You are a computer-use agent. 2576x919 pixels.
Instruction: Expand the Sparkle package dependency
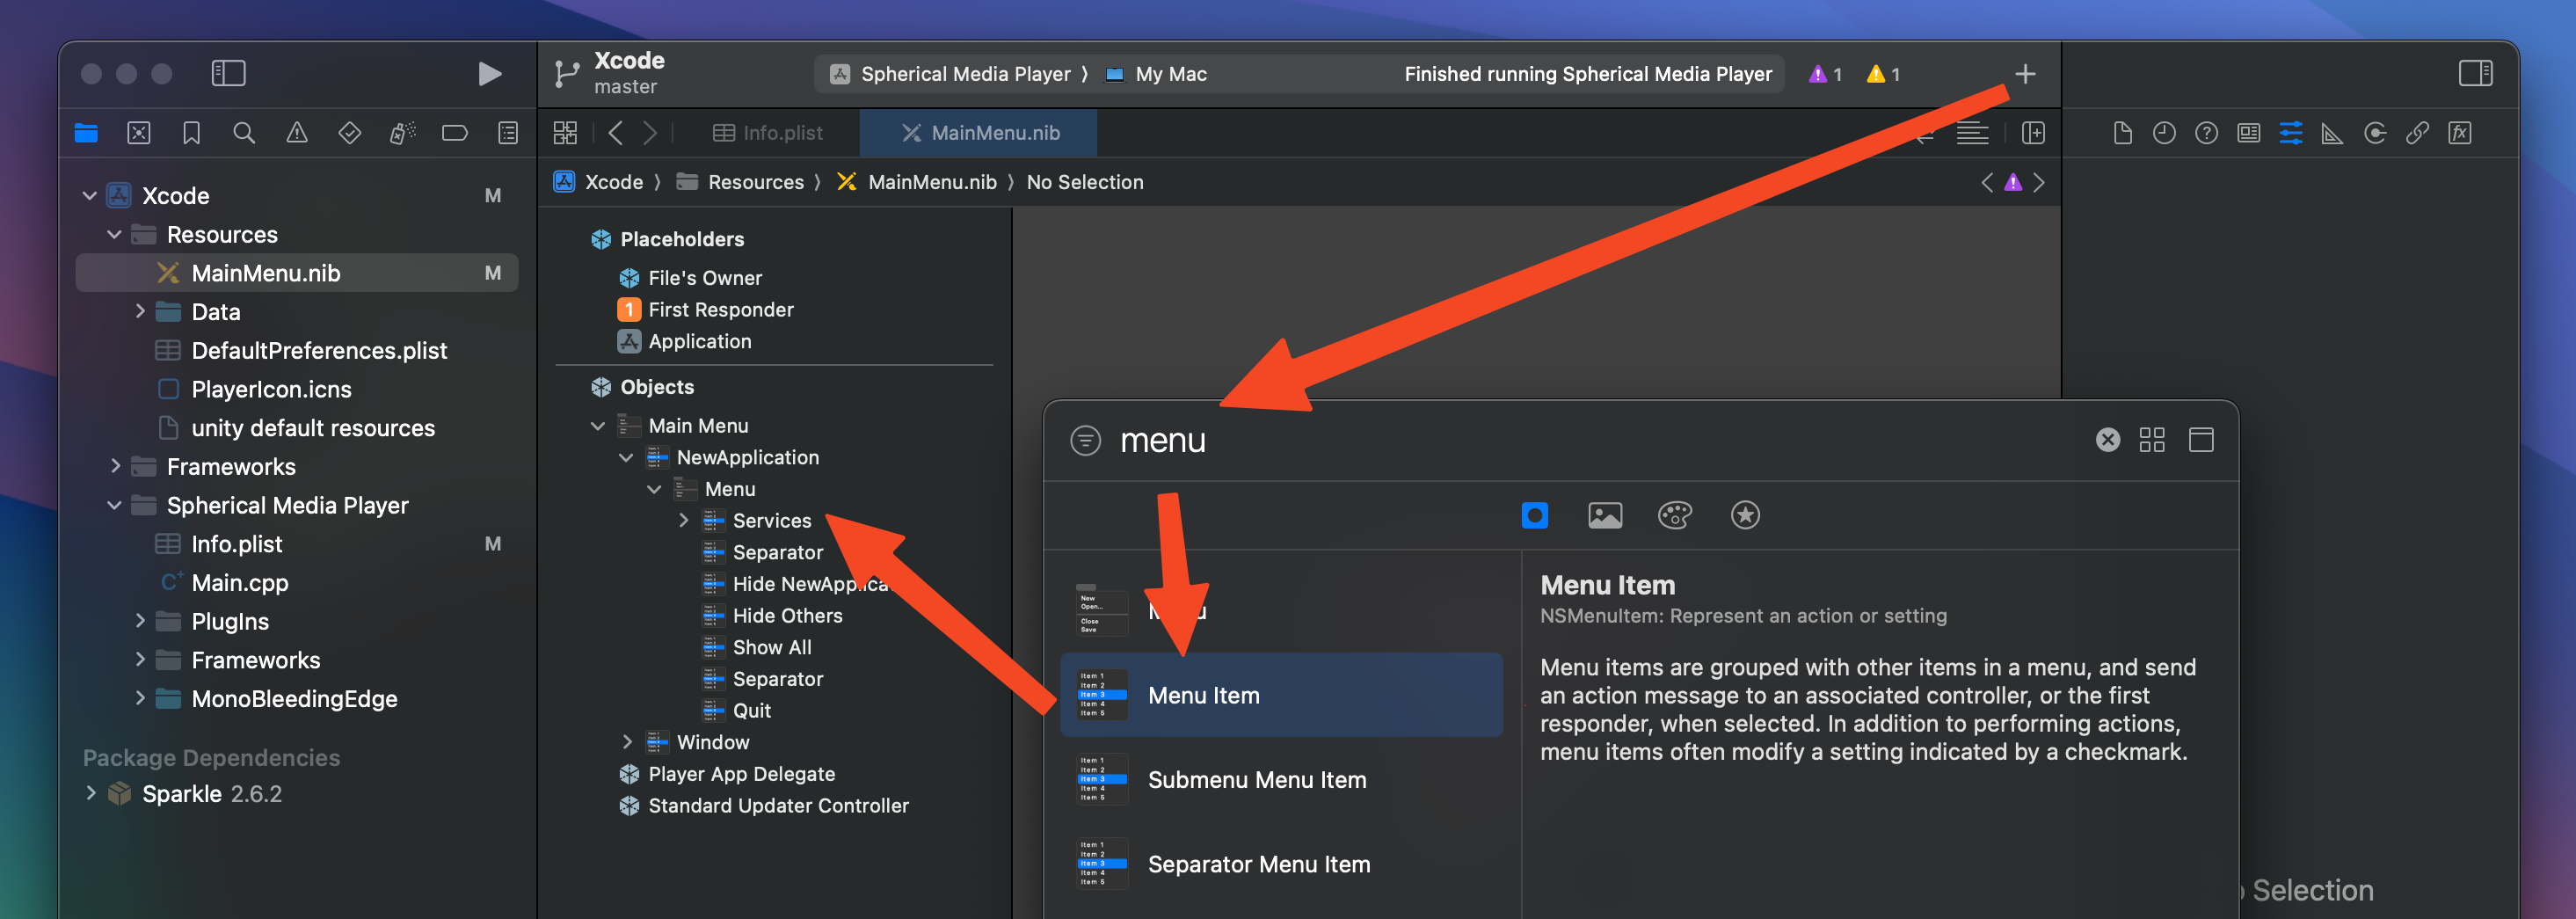(x=91, y=793)
